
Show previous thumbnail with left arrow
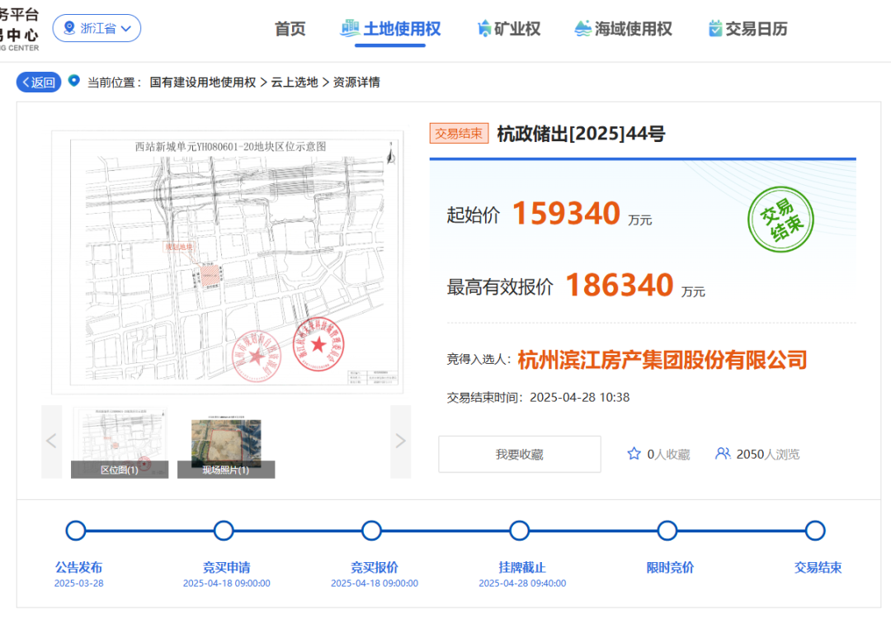pos(52,442)
